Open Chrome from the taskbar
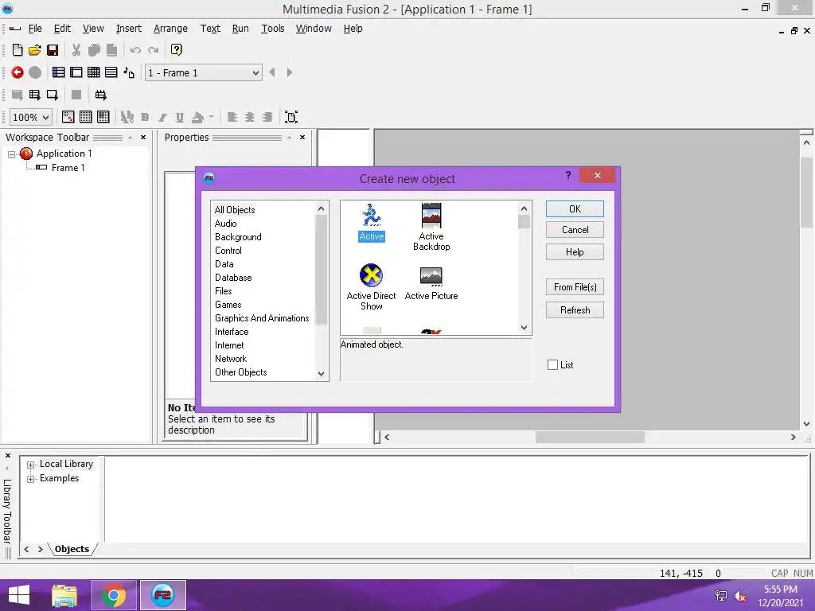Screen dimensions: 815x611 114,595
